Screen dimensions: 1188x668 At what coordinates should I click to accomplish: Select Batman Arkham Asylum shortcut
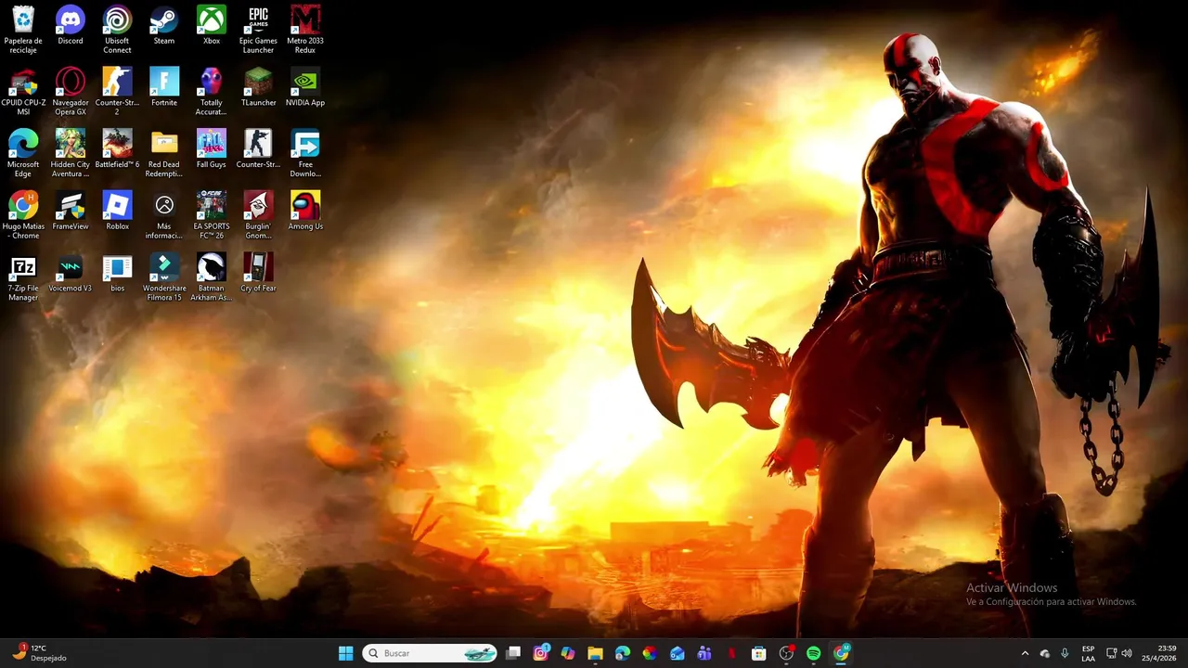point(212,277)
